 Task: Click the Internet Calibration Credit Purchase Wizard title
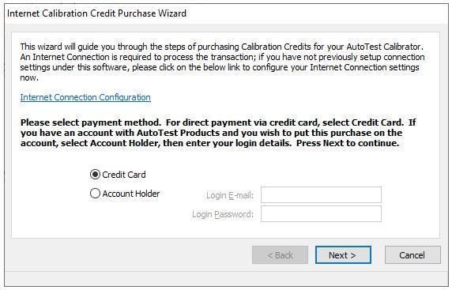(x=96, y=13)
